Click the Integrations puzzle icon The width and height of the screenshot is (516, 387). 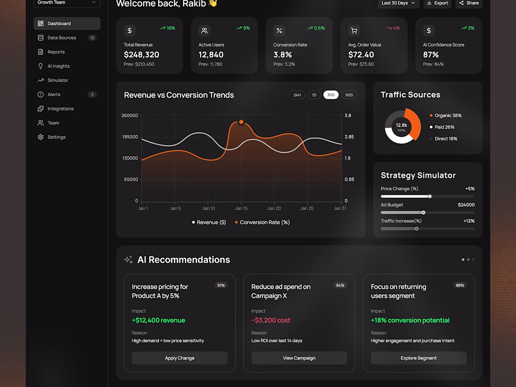[40, 109]
